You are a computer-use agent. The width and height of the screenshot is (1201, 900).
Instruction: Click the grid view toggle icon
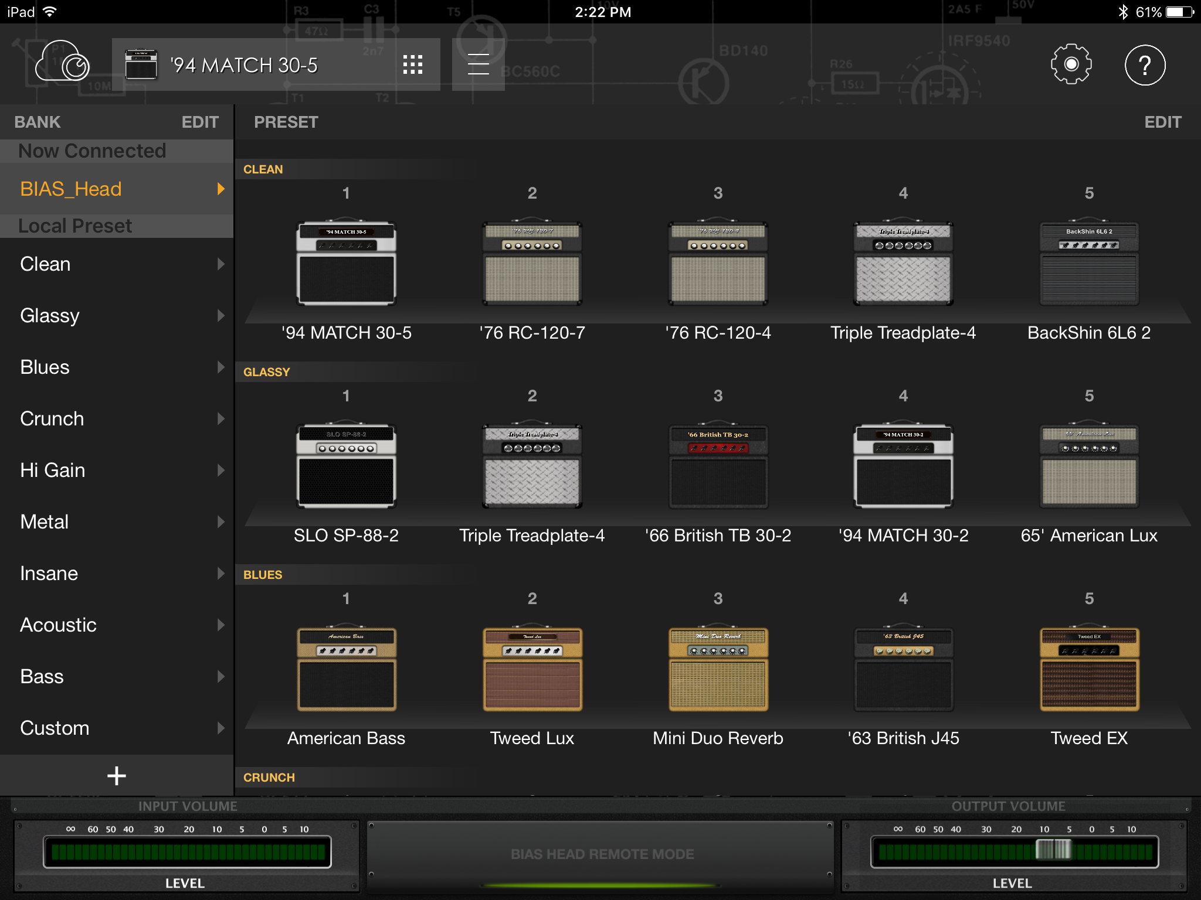[x=411, y=63]
